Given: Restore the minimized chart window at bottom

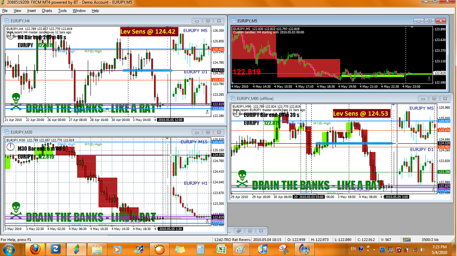Looking at the screenshot, I should [x=239, y=231].
